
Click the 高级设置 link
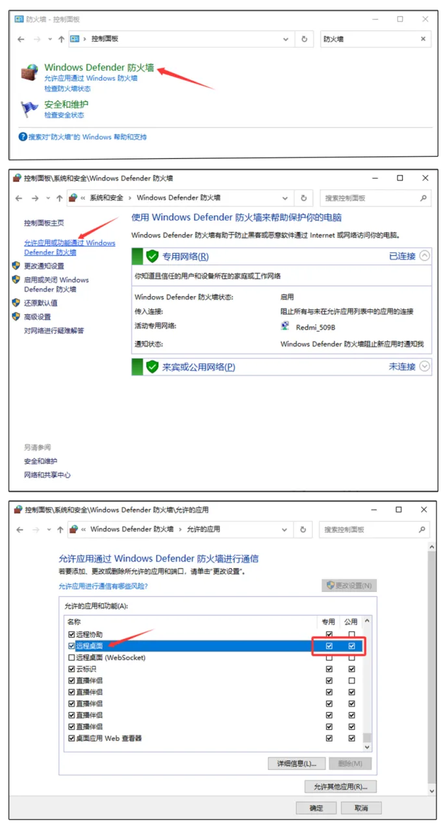point(37,317)
